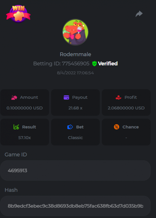Open Rodemmale's crocodile avatar
156x218 pixels.
75,32
